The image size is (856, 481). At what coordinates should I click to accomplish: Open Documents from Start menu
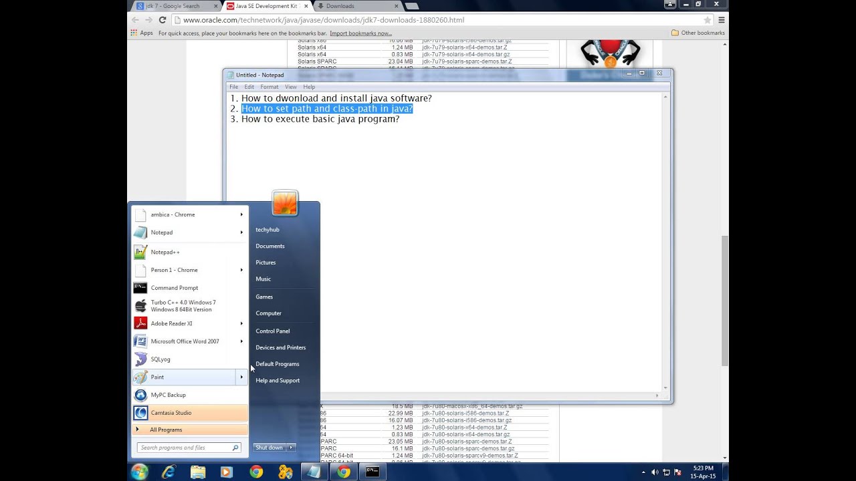270,246
